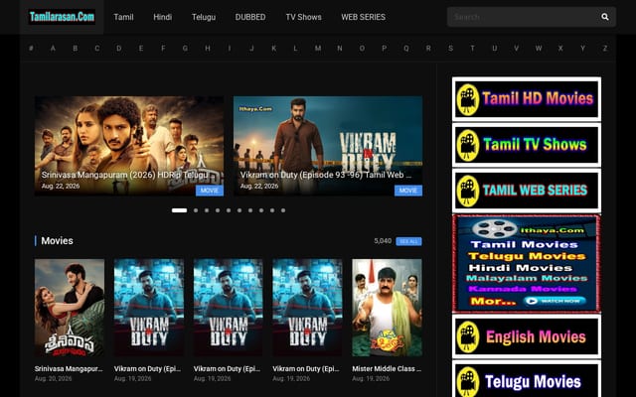Image resolution: width=636 pixels, height=397 pixels.
Task: Open TAMIL WEB SERIES banner
Action: point(527,191)
